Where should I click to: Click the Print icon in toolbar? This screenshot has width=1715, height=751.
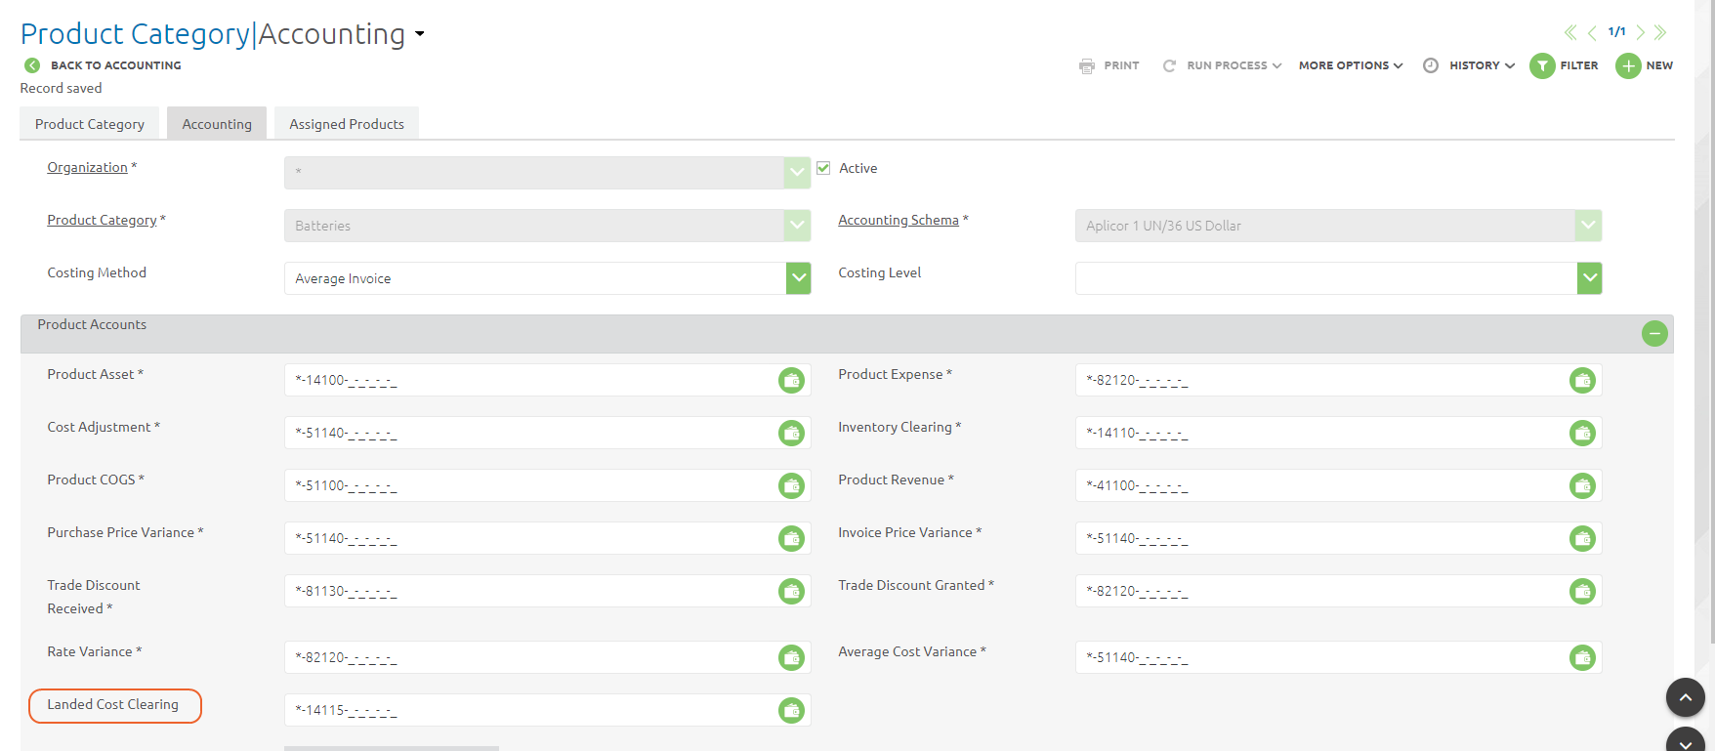tap(1087, 65)
